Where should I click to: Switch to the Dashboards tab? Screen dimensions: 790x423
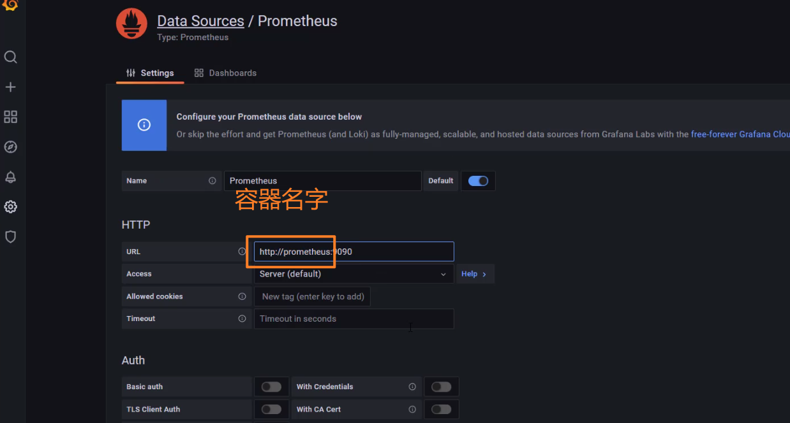(x=225, y=73)
